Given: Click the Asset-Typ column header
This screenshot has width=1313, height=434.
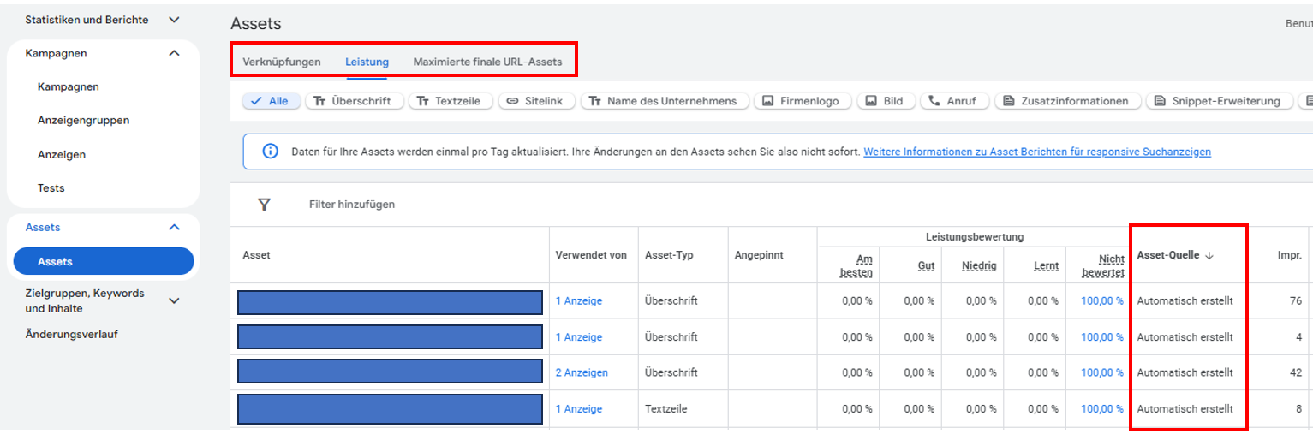Looking at the screenshot, I should (x=669, y=255).
